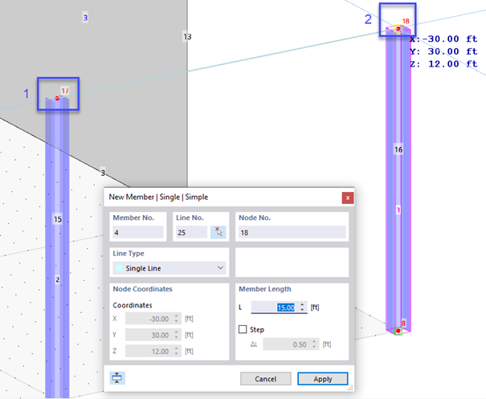
Task: Click the Single Line color swatch
Action: 119,268
